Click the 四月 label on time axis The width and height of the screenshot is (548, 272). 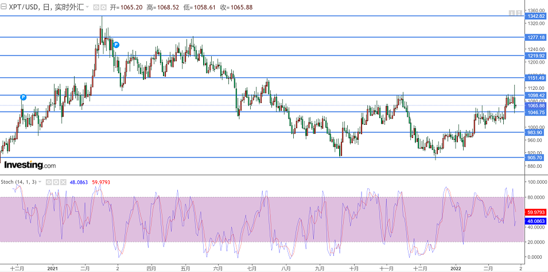click(151, 269)
